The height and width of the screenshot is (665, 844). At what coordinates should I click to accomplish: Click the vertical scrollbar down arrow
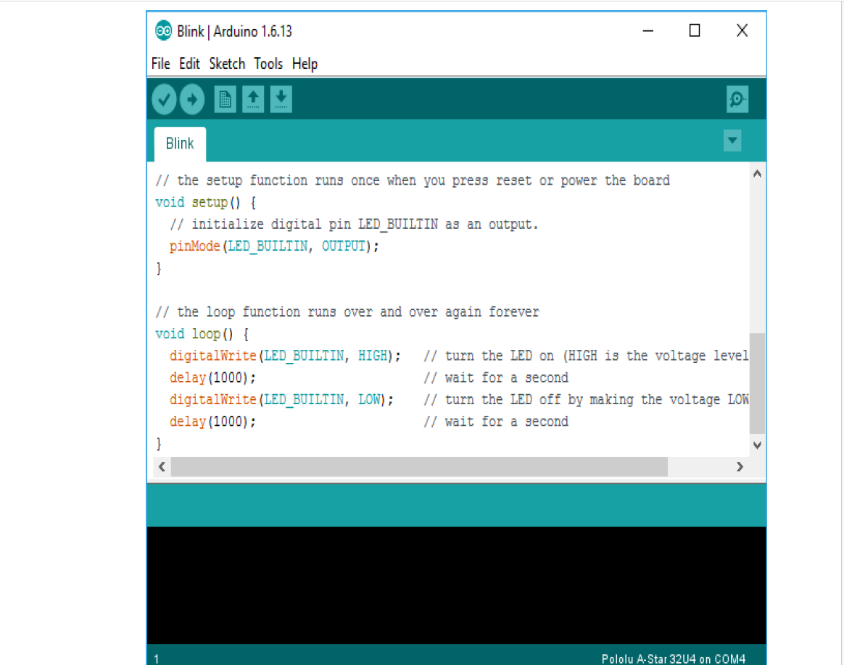click(757, 445)
